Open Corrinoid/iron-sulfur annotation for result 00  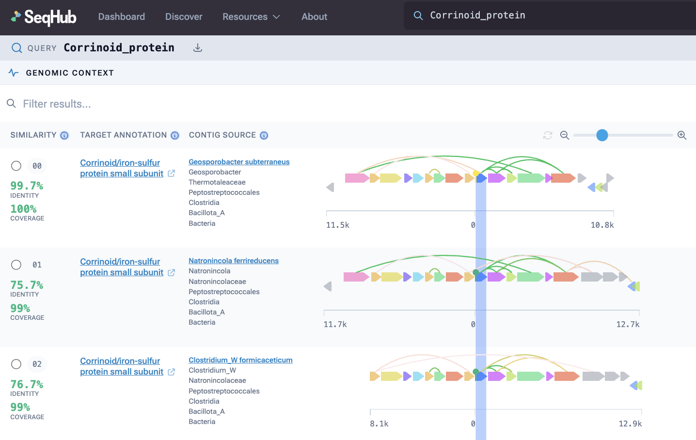tap(122, 168)
